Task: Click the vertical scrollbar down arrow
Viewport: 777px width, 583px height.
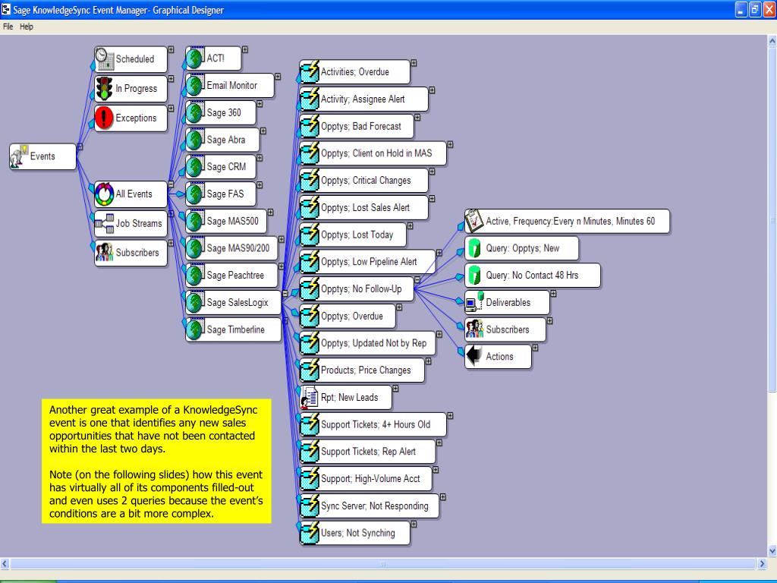Action: 772,551
